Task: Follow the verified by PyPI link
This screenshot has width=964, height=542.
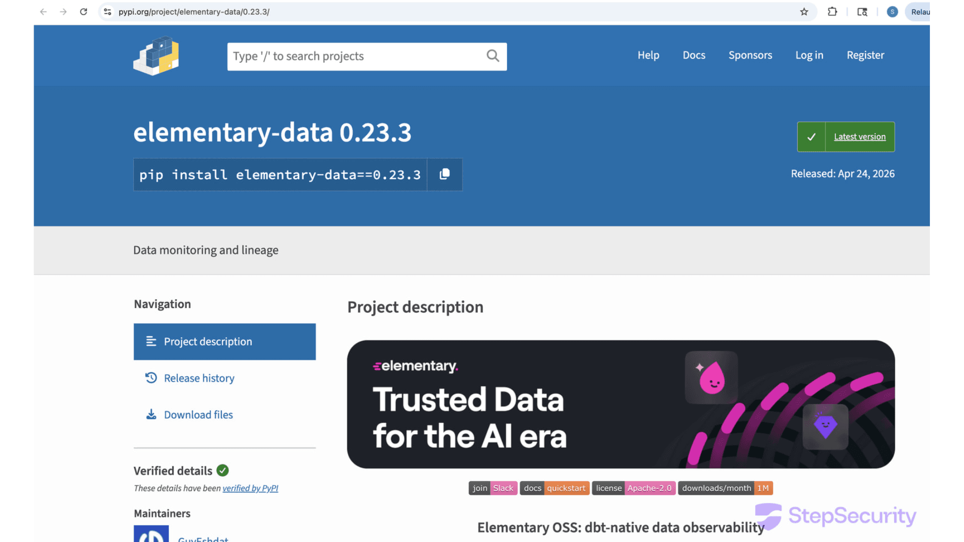Action: [x=250, y=488]
